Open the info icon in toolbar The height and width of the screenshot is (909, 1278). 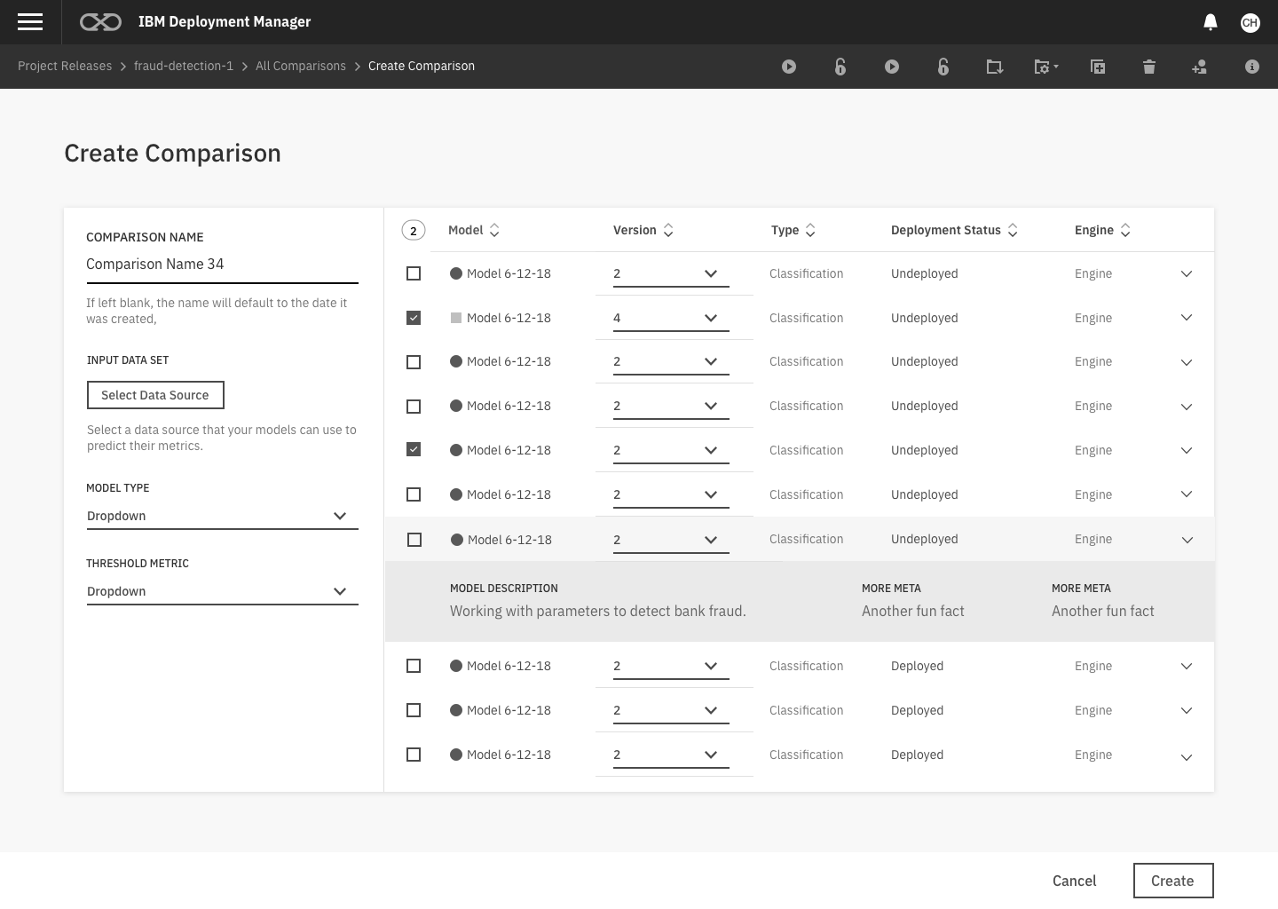(x=1251, y=67)
